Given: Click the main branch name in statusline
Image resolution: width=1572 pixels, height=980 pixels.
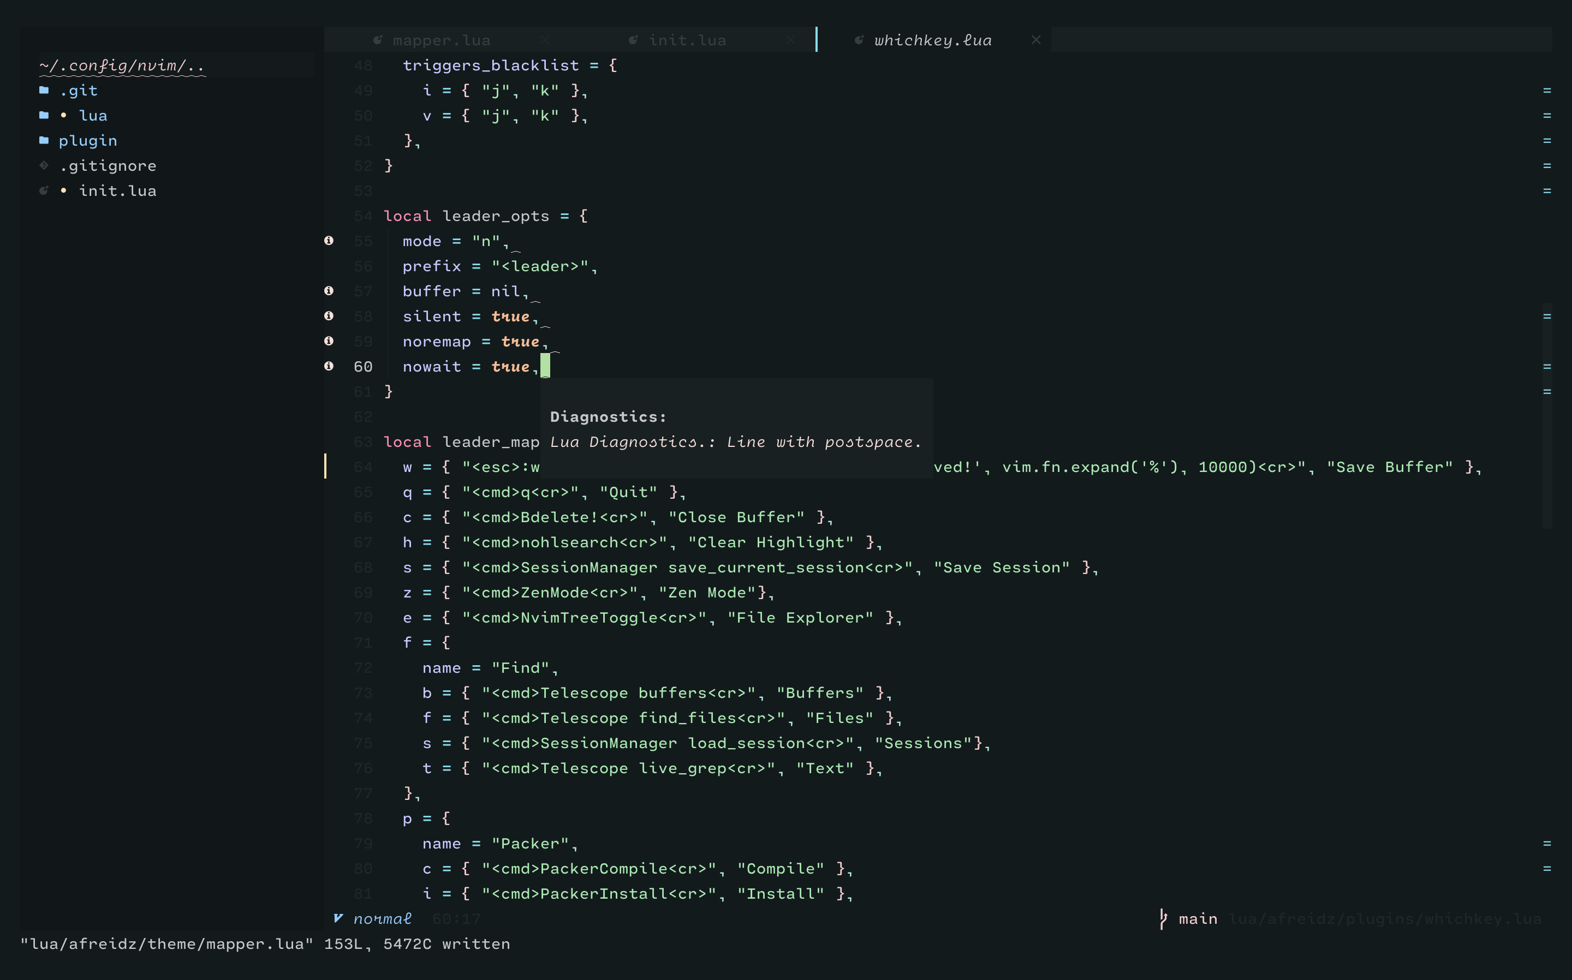Looking at the screenshot, I should tap(1198, 919).
